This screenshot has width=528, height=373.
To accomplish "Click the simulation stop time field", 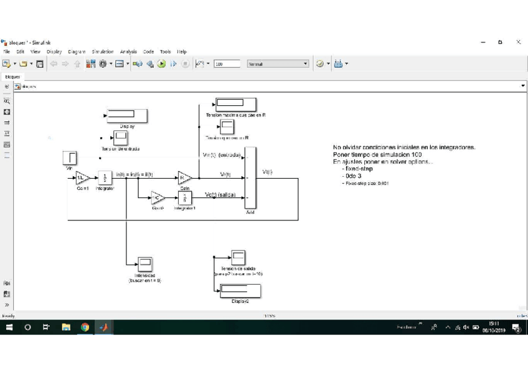I will (x=227, y=64).
